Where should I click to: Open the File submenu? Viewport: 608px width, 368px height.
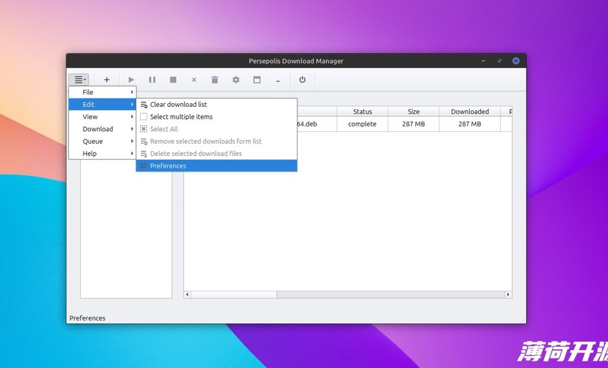coord(102,92)
